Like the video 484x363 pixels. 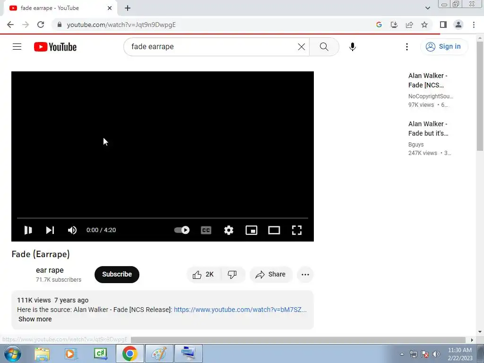[x=203, y=275]
